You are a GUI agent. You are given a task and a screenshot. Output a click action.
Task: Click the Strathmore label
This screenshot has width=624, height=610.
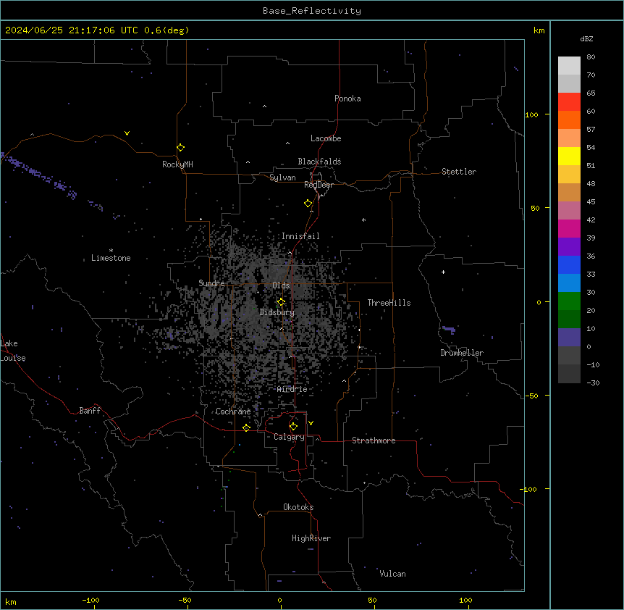pos(374,440)
